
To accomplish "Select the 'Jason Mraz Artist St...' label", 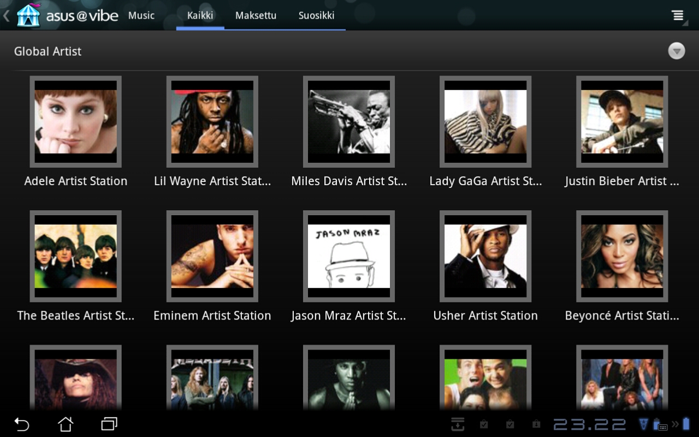I will pyautogui.click(x=349, y=315).
